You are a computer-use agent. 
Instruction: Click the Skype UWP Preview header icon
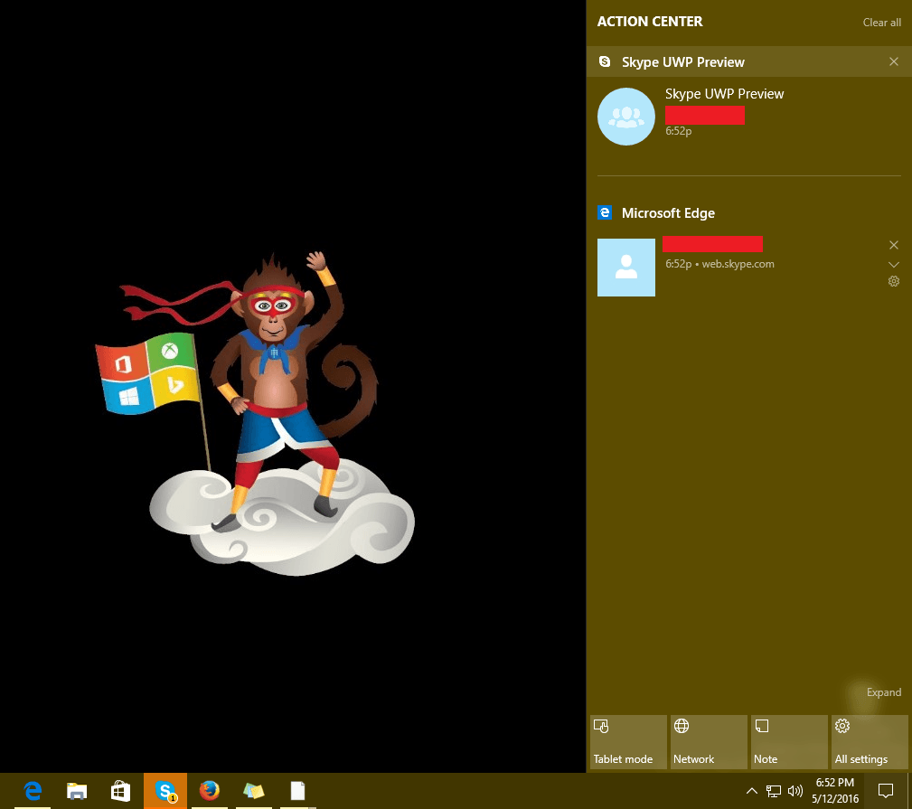[605, 61]
